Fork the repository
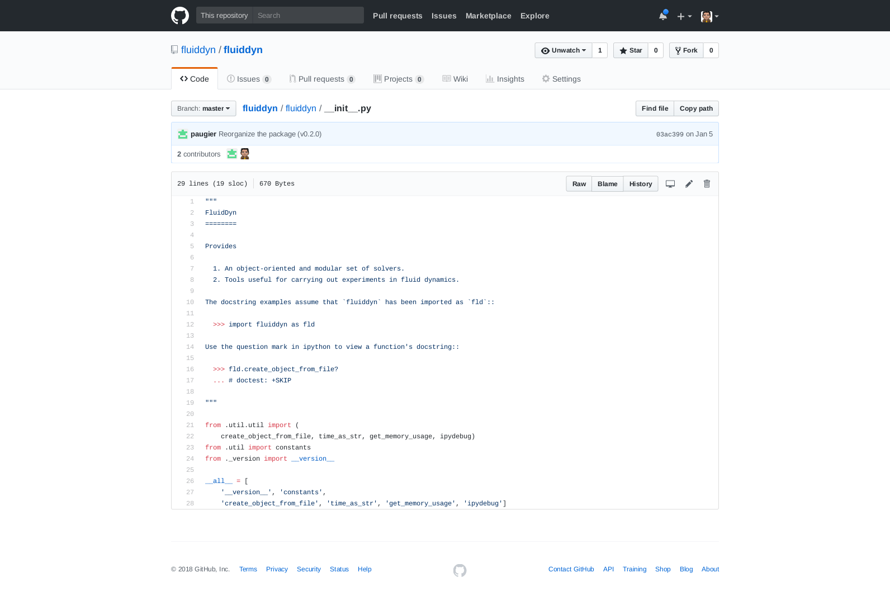The image size is (890, 601). tap(687, 50)
